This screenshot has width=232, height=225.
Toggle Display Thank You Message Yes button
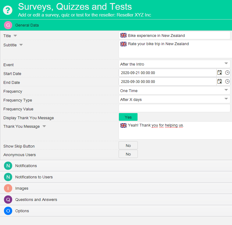pyautogui.click(x=128, y=117)
